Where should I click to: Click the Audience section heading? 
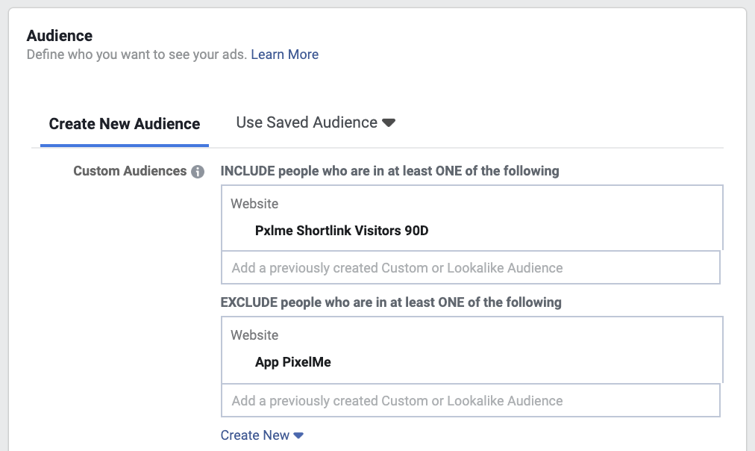(x=59, y=36)
